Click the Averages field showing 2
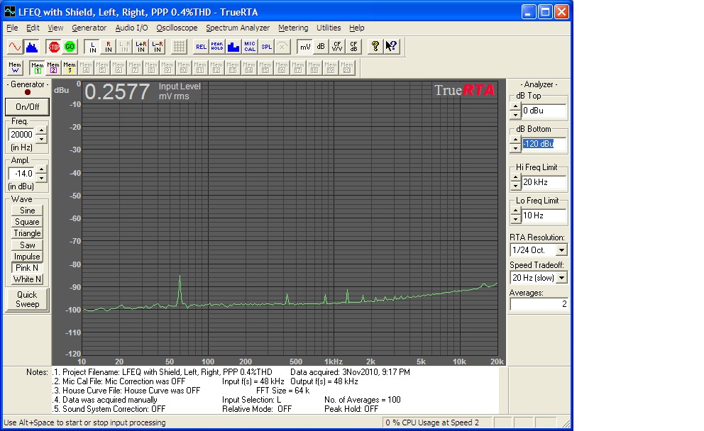Screen dimensions: 704x431 [539, 304]
